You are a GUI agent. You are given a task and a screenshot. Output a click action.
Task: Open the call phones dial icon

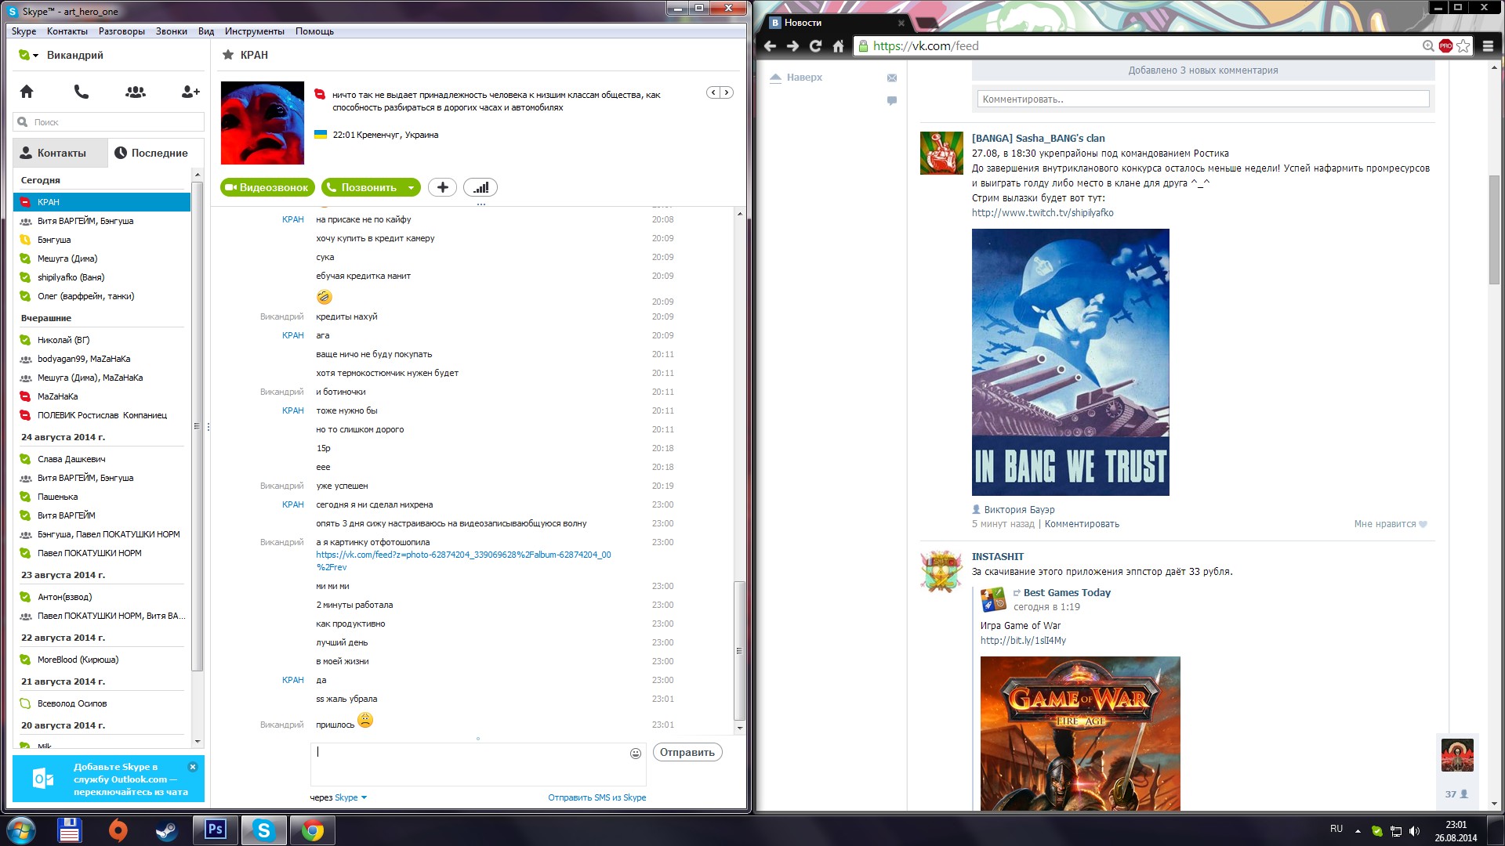point(81,92)
